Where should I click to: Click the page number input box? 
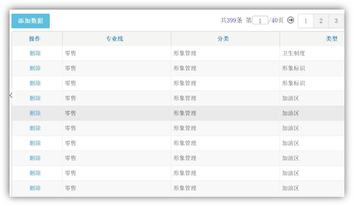(260, 21)
